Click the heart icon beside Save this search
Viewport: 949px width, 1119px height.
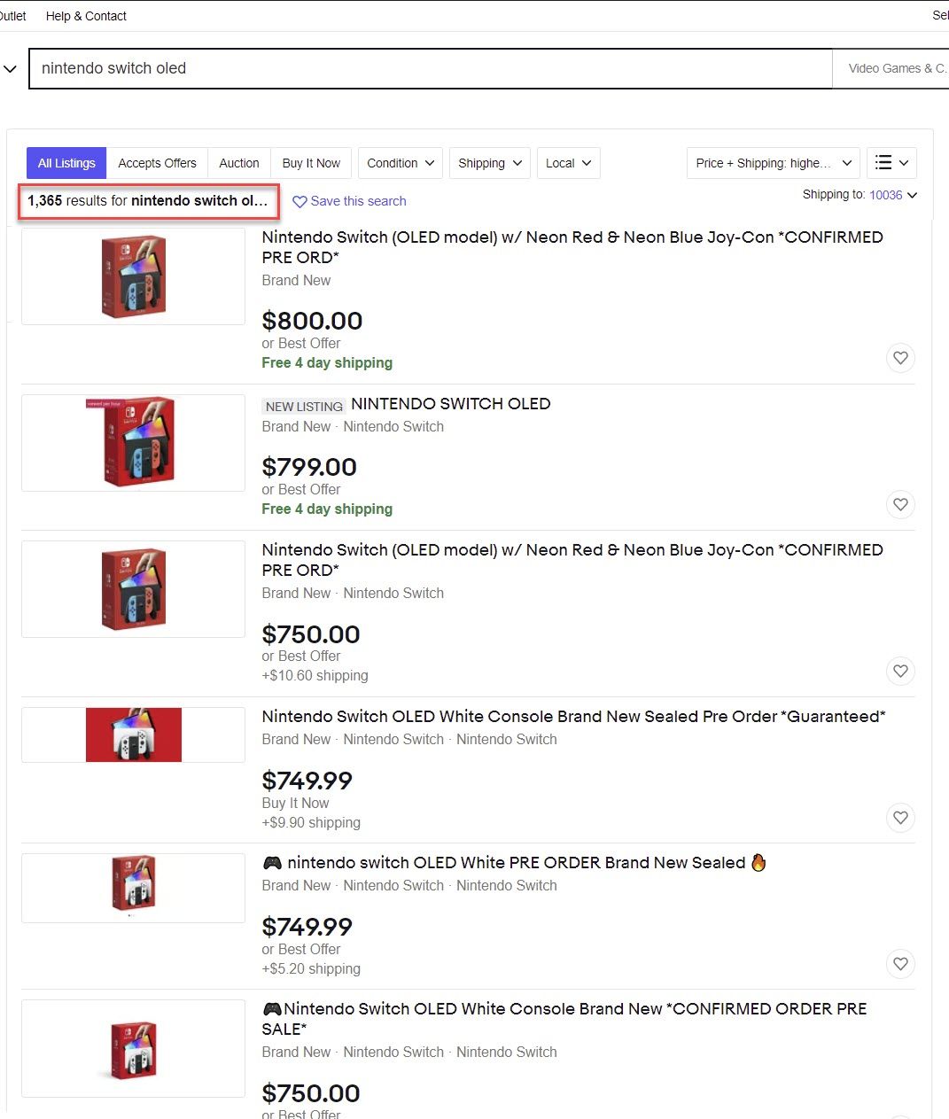pyautogui.click(x=301, y=201)
